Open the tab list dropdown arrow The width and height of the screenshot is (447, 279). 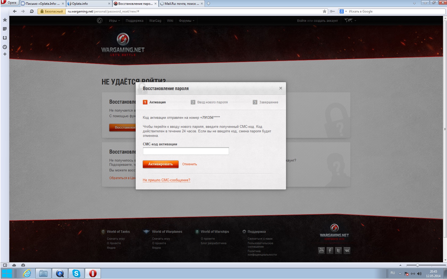414,3
